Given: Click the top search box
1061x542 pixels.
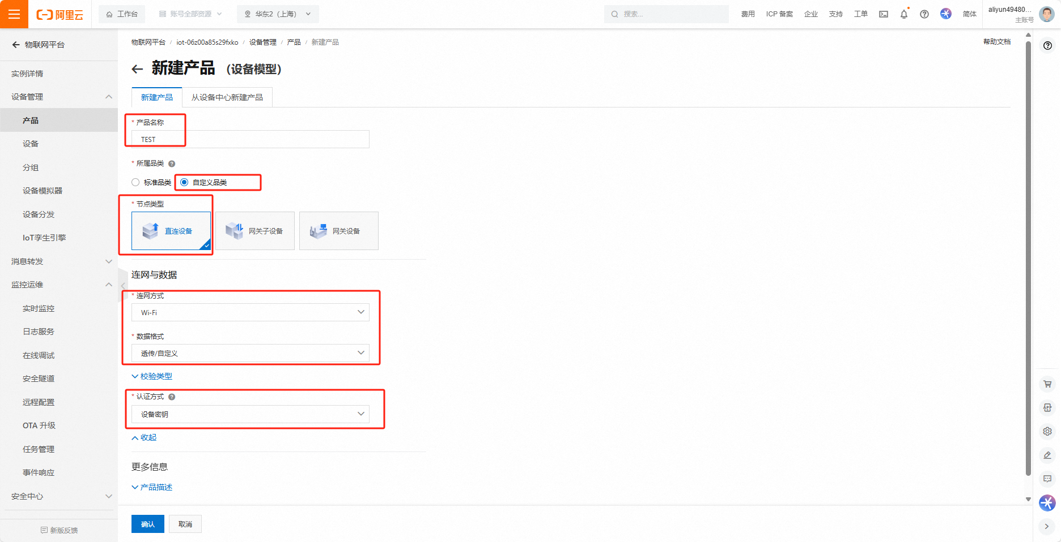Looking at the screenshot, I should (667, 14).
